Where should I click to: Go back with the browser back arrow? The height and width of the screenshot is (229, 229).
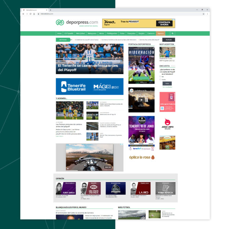[x=23, y=14]
